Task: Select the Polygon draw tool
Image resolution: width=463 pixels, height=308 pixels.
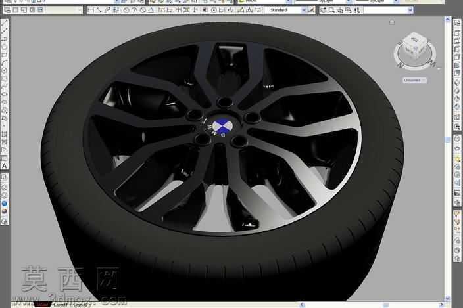Action: click(x=5, y=47)
